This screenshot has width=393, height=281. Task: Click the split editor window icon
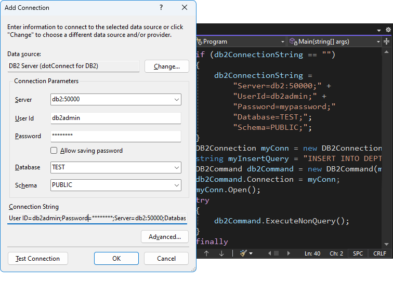point(386,42)
